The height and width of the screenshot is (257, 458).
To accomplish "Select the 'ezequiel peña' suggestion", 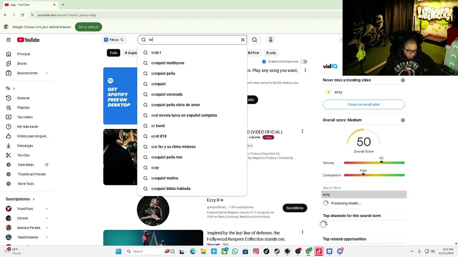I will [192, 73].
